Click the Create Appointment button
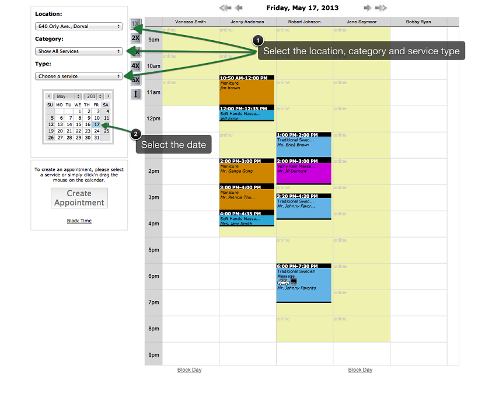This screenshot has width=478, height=394. [79, 198]
